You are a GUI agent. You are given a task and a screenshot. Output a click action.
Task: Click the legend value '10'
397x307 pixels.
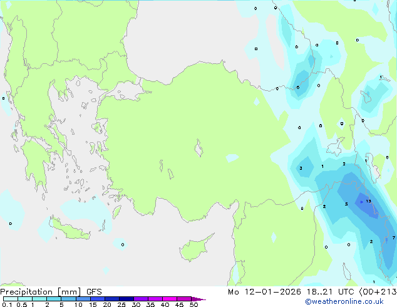pos(78,304)
